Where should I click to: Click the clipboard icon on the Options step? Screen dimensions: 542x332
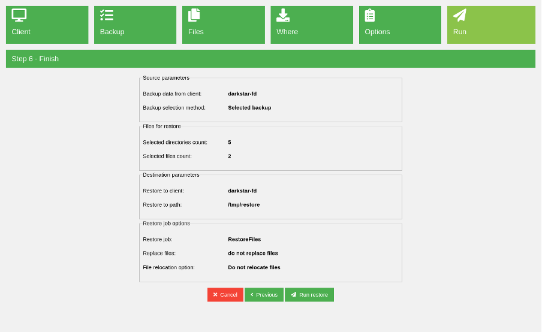pyautogui.click(x=370, y=16)
